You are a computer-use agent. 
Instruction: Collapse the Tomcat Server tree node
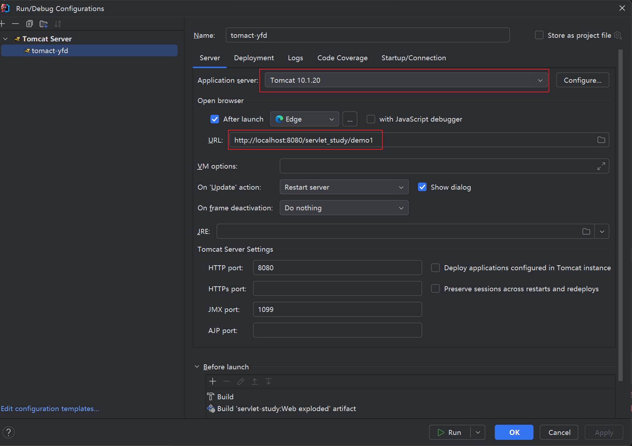5,39
